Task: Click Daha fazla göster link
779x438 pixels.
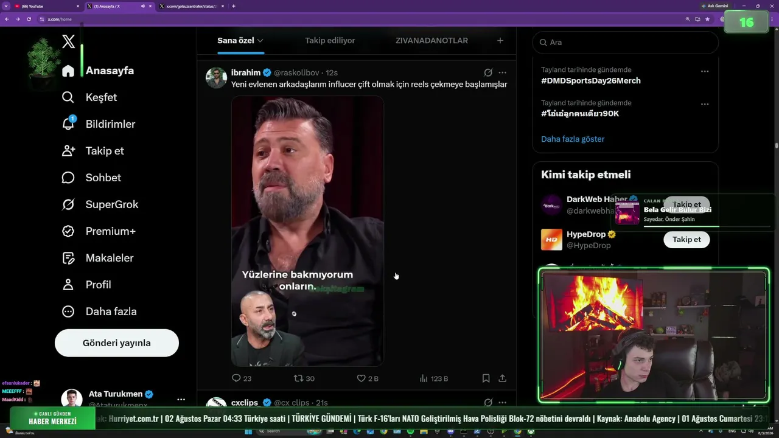Action: coord(573,139)
